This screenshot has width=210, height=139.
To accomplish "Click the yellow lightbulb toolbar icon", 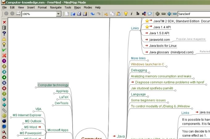I will [126, 14].
